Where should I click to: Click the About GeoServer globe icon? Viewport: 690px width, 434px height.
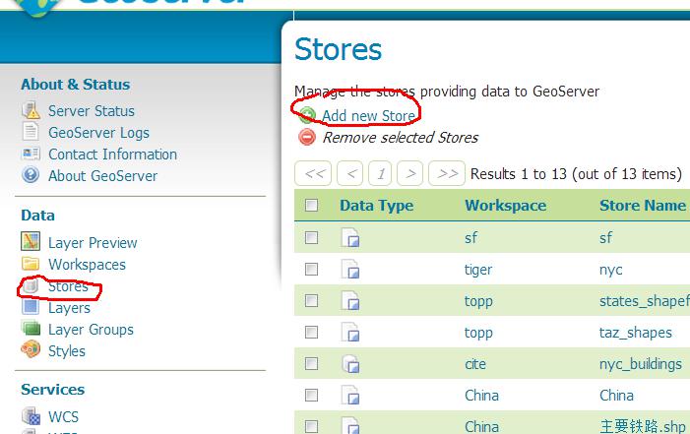click(31, 175)
